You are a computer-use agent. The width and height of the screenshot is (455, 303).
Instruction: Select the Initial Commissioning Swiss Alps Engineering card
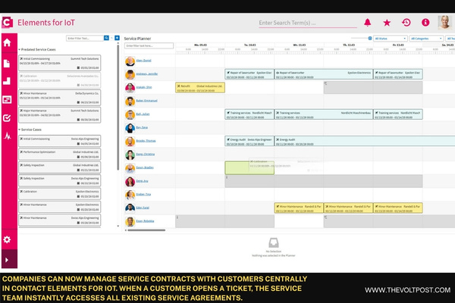click(60, 141)
